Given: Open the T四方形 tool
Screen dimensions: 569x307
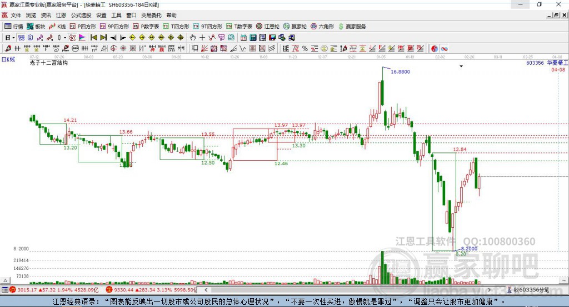Looking at the screenshot, I should [176, 27].
